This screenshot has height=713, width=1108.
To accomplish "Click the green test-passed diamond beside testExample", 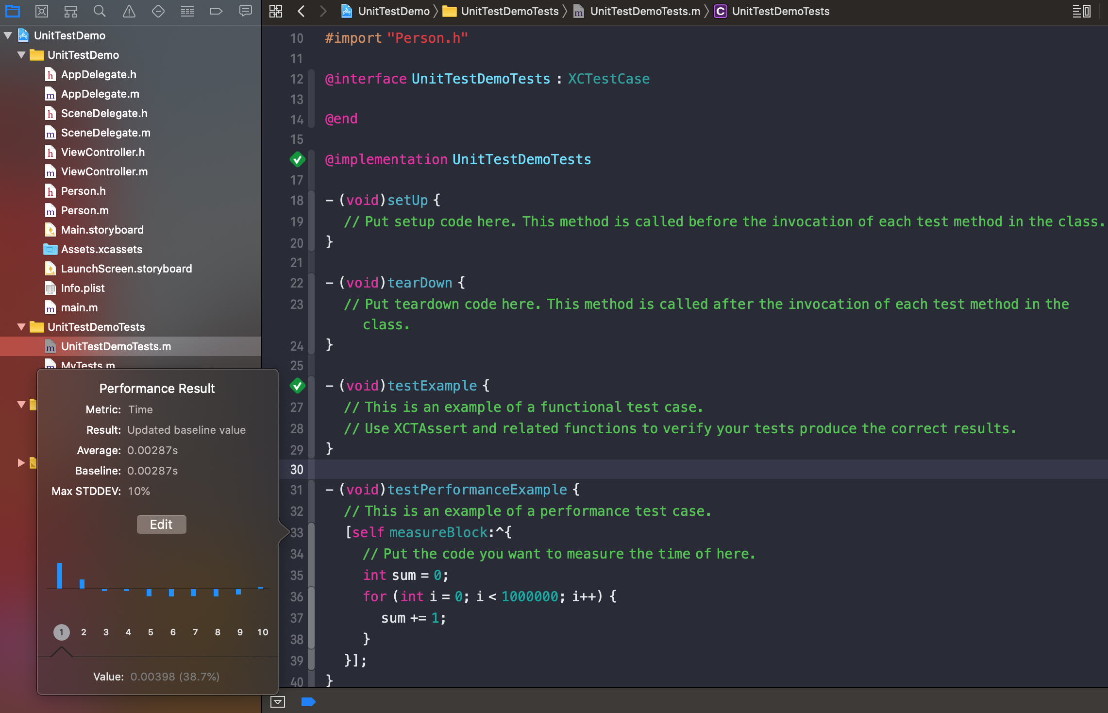I will (297, 386).
